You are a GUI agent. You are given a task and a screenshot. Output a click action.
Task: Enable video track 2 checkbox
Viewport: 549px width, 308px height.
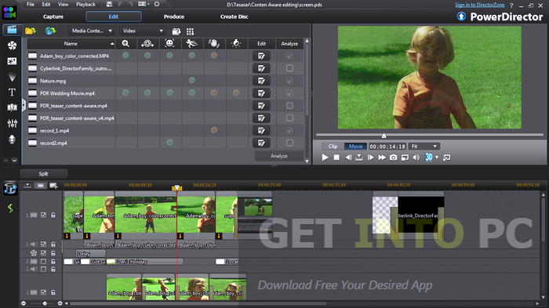pyautogui.click(x=43, y=262)
